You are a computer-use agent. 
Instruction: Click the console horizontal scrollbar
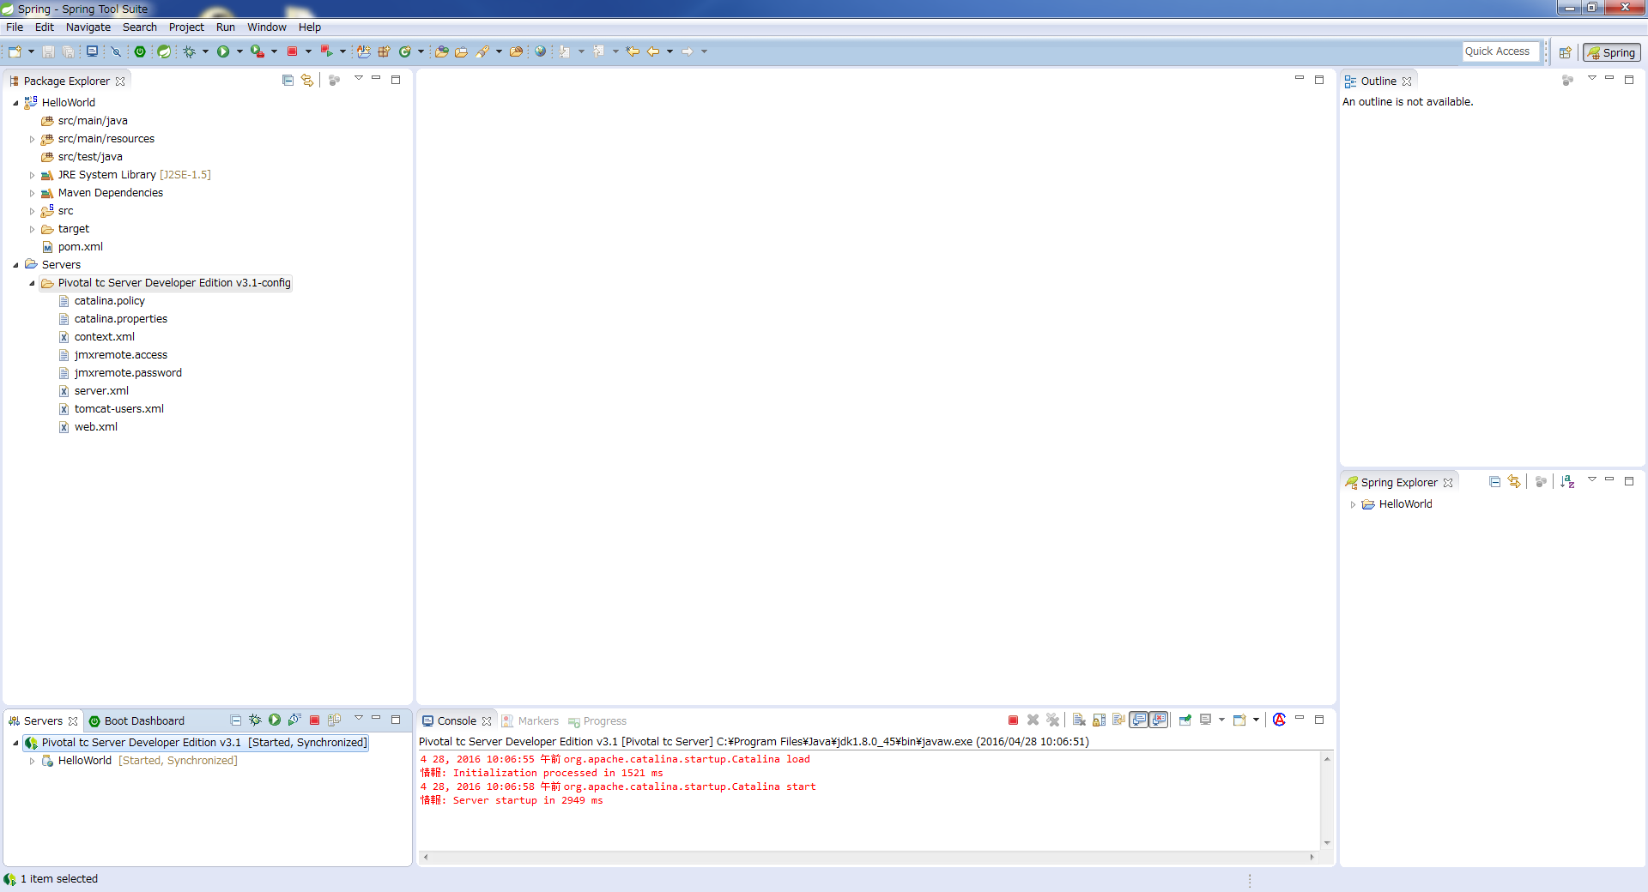click(x=867, y=857)
